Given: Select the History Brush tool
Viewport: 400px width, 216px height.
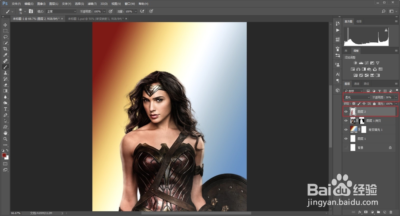Looking at the screenshot, I should pos(5,79).
